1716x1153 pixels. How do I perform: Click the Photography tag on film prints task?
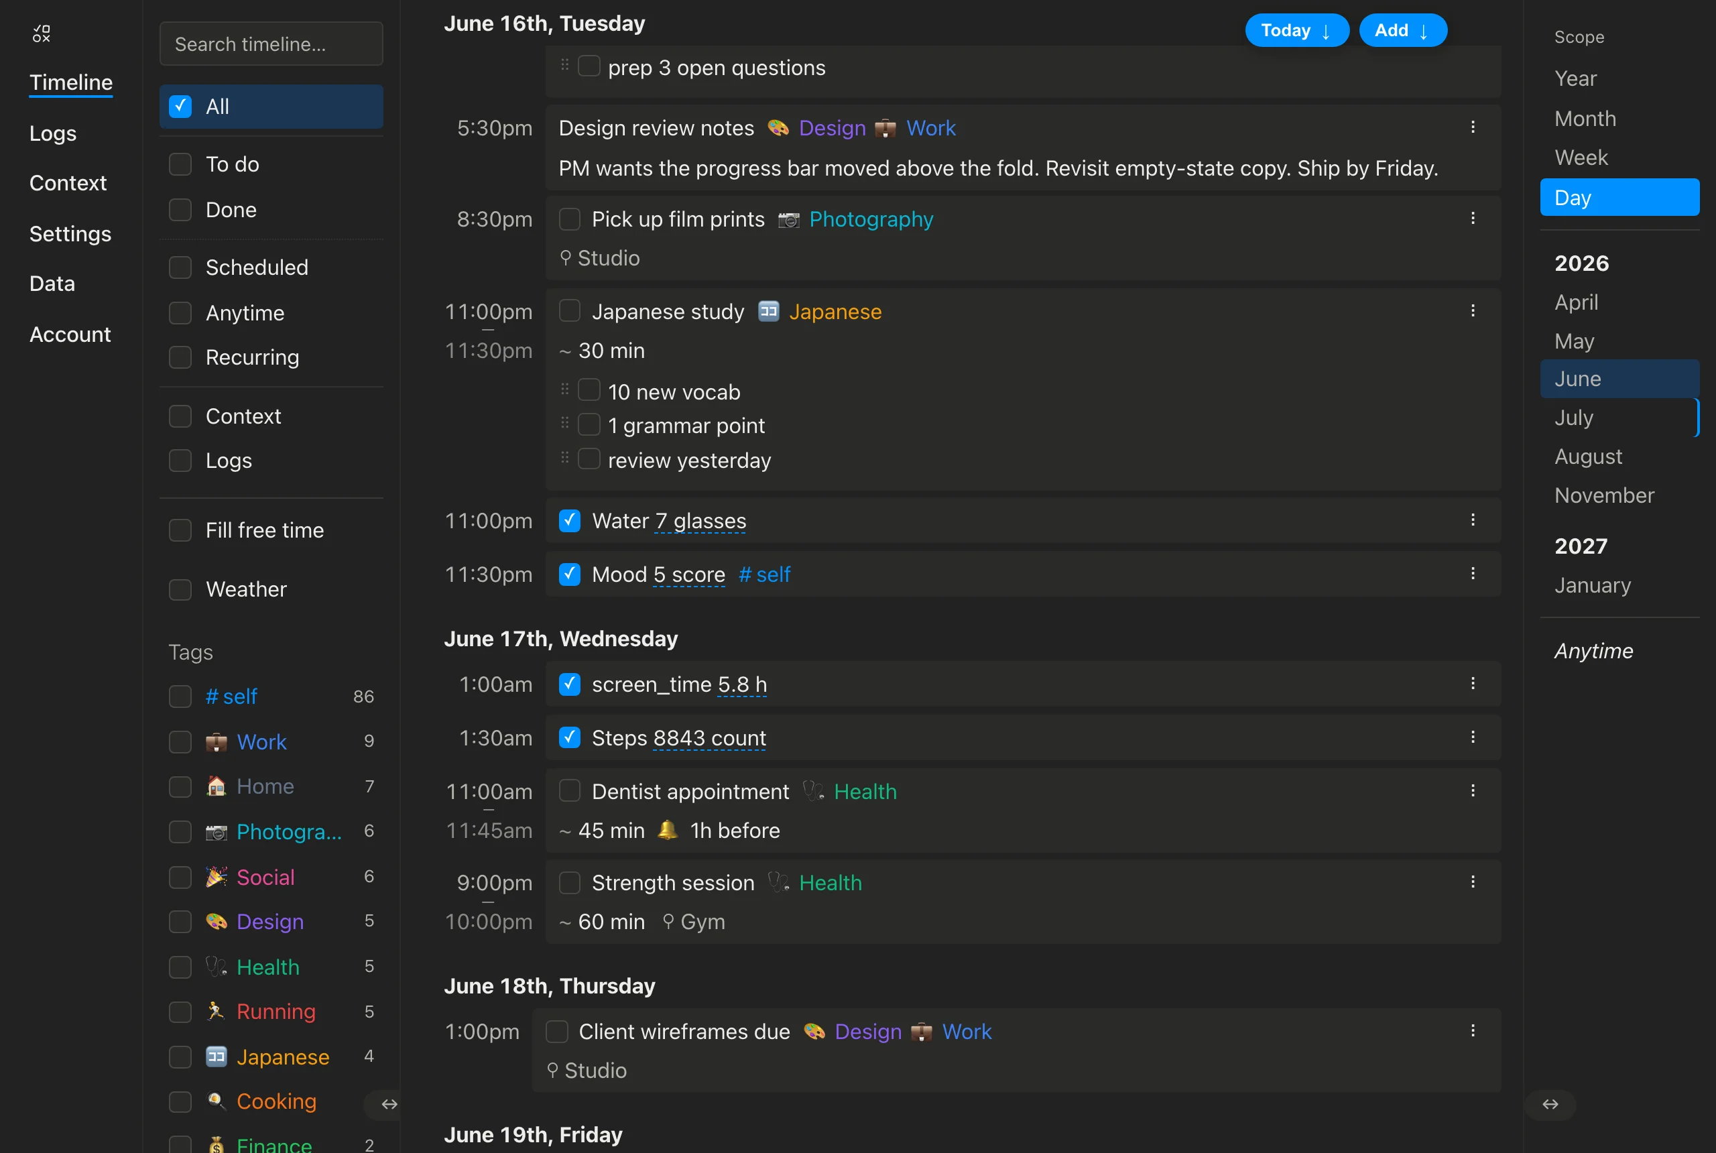pos(871,219)
